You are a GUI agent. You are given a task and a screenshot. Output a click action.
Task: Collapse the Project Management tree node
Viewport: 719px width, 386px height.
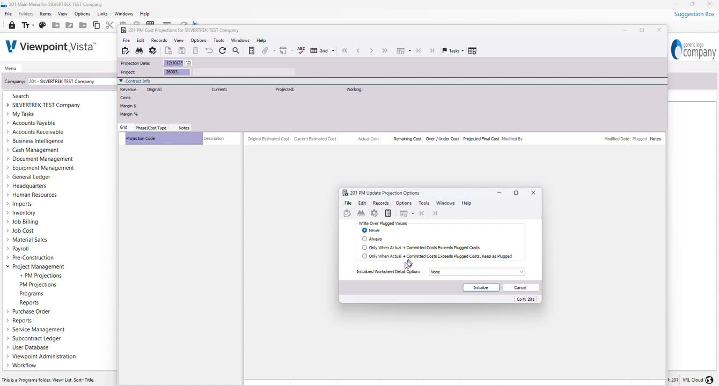[8, 266]
